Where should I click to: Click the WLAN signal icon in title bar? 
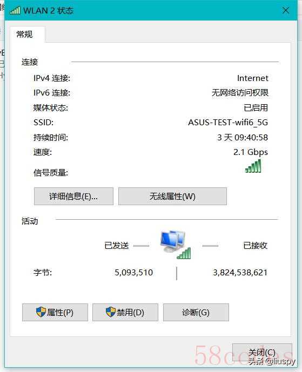[15, 10]
